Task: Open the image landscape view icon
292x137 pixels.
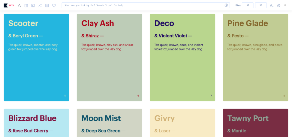Action: (40, 6)
